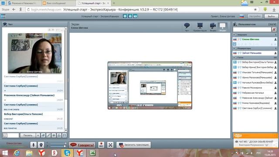Click the T font icon above chat

pyautogui.click(x=57, y=30)
